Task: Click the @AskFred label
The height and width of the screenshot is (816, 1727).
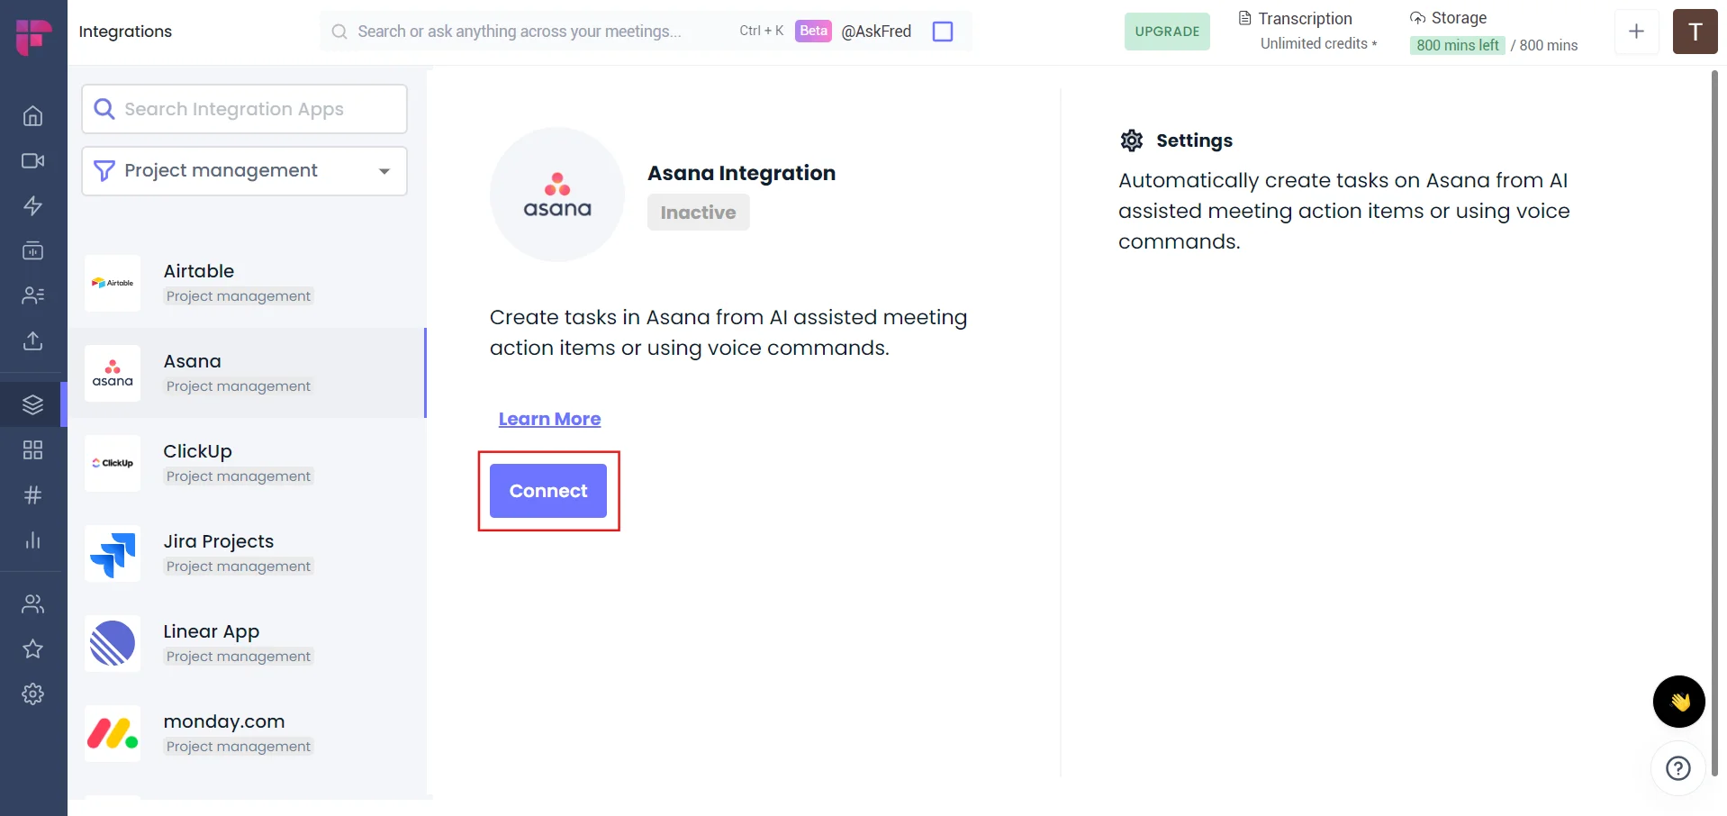Action: (x=876, y=32)
